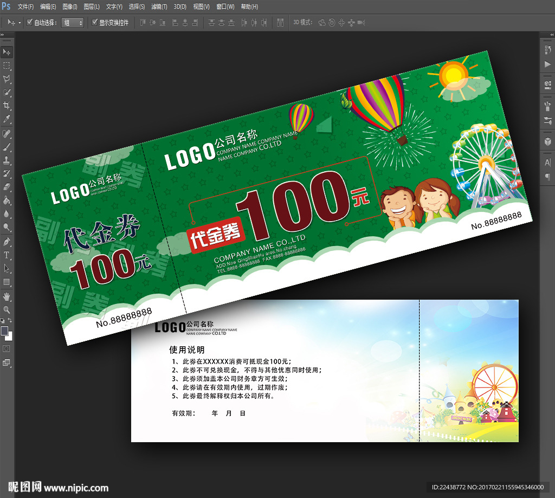Open the 文件(F) menu
Image resolution: width=555 pixels, height=498 pixels.
click(x=25, y=7)
